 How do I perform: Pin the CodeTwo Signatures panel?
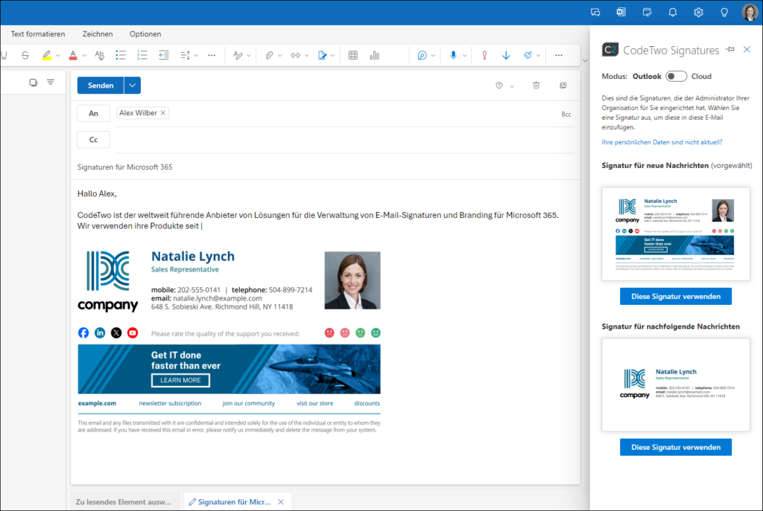click(731, 50)
